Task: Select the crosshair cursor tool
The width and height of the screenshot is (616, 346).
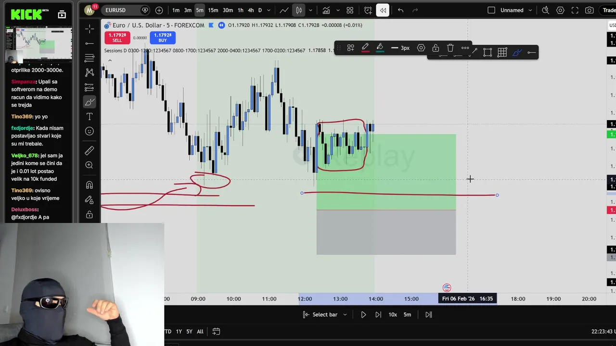Action: [x=90, y=29]
